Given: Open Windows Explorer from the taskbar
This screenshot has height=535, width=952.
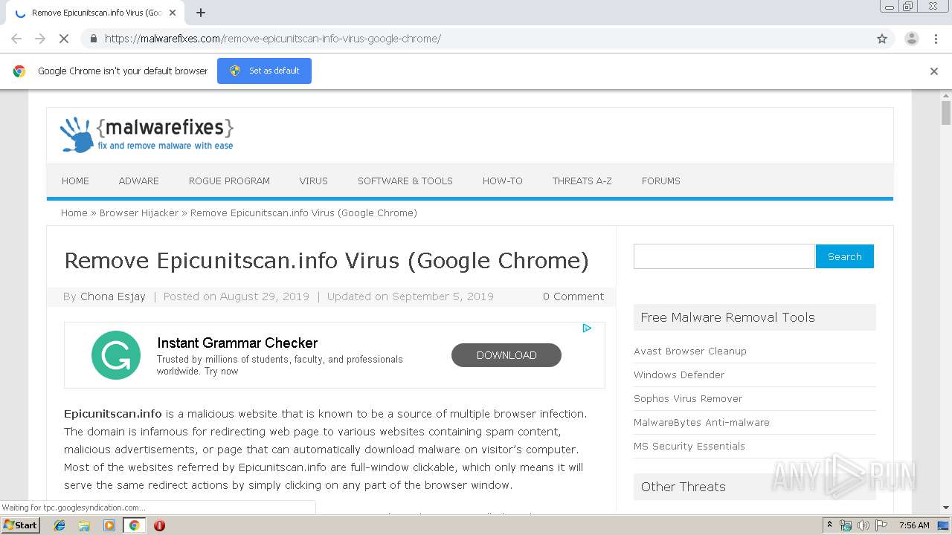Looking at the screenshot, I should [84, 525].
